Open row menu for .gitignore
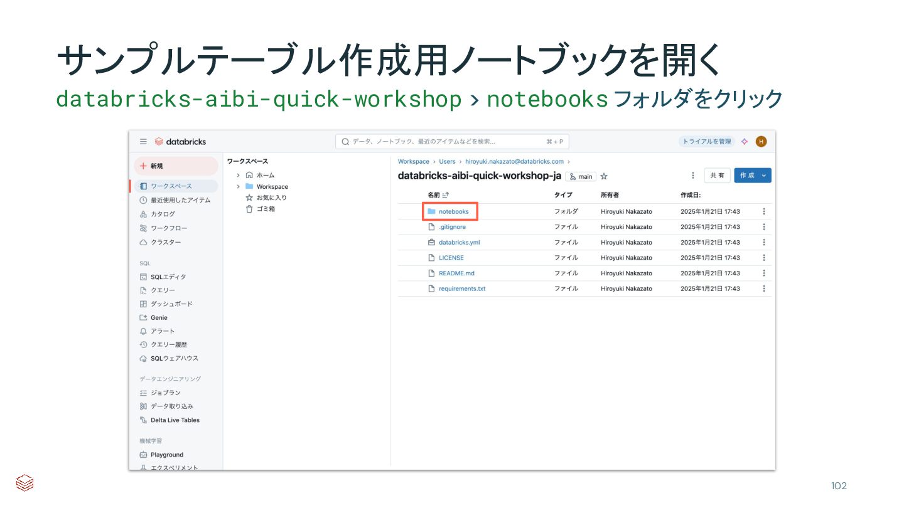Screen dimensions: 904x508 tap(764, 227)
